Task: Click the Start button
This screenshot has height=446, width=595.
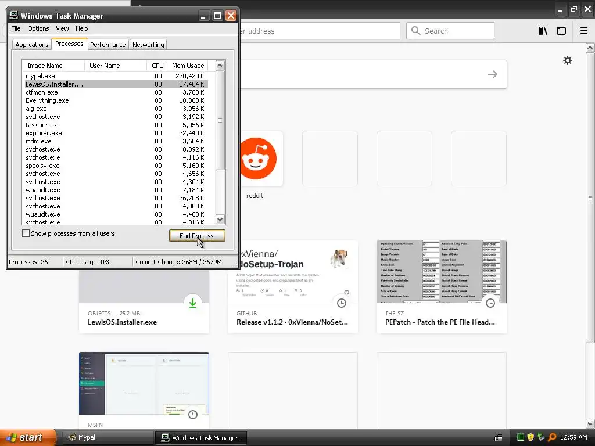Action: tap(28, 437)
